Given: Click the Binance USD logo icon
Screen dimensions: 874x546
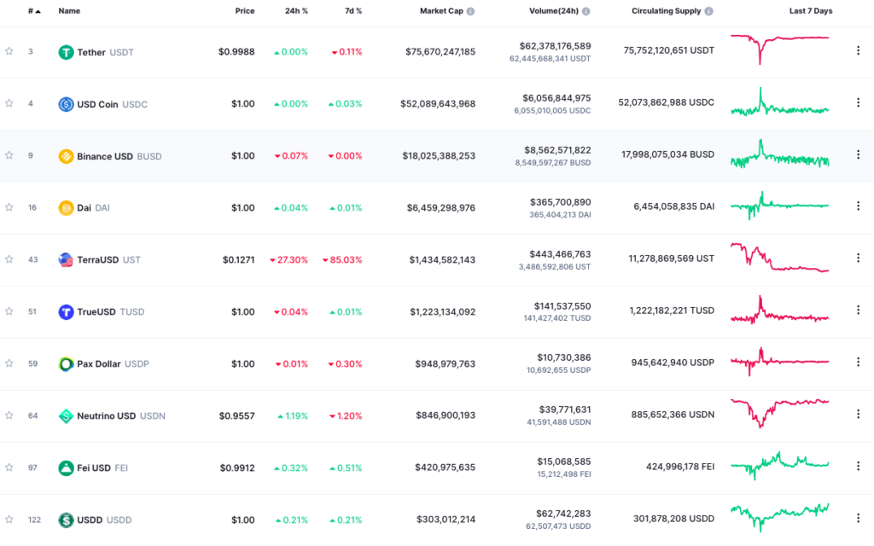Looking at the screenshot, I should coord(66,156).
